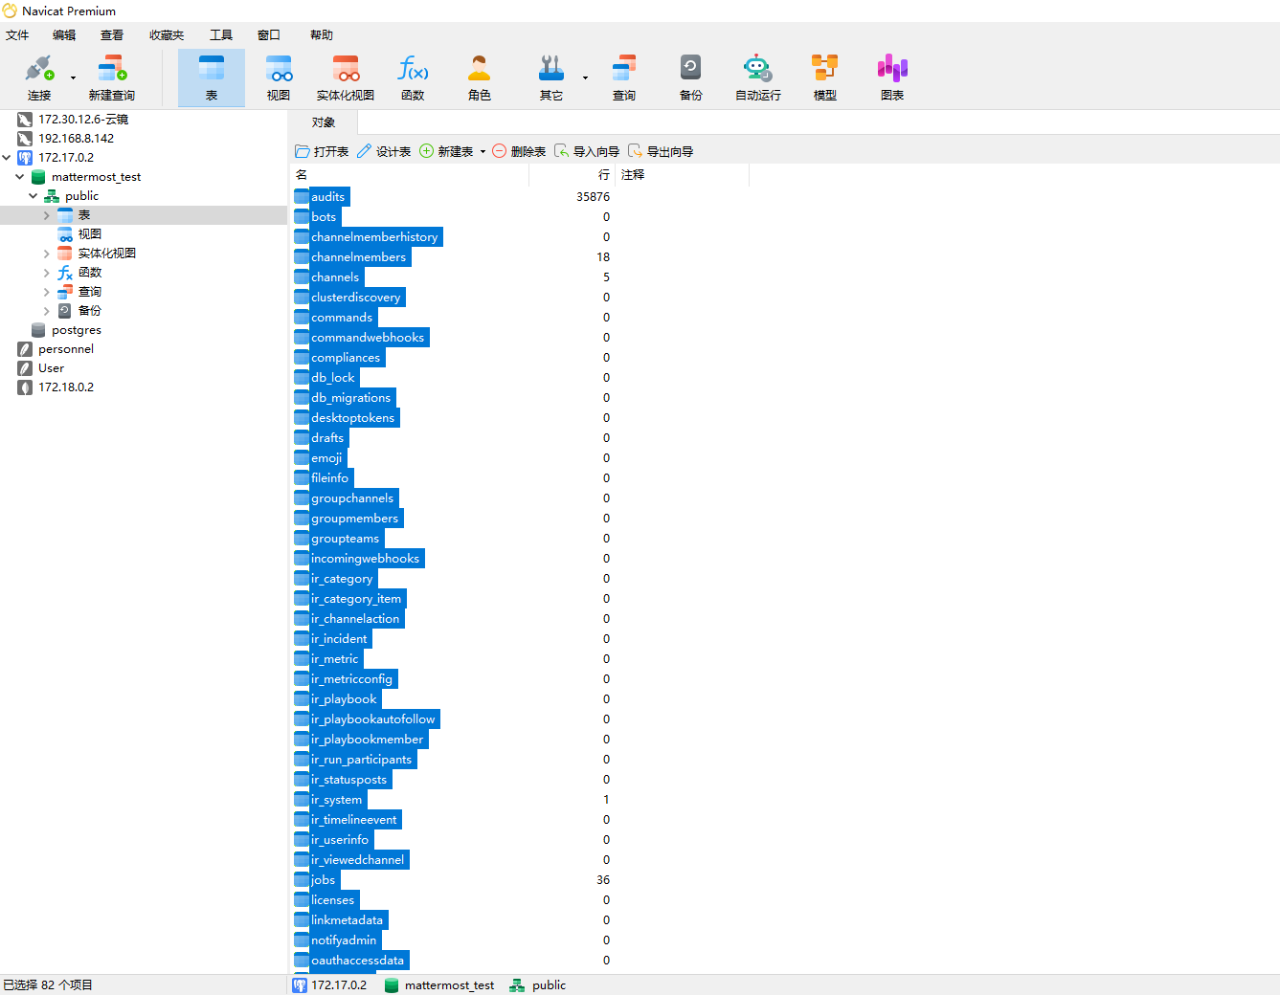
Task: Open the 连接 dropdown arrow
Action: tap(73, 77)
